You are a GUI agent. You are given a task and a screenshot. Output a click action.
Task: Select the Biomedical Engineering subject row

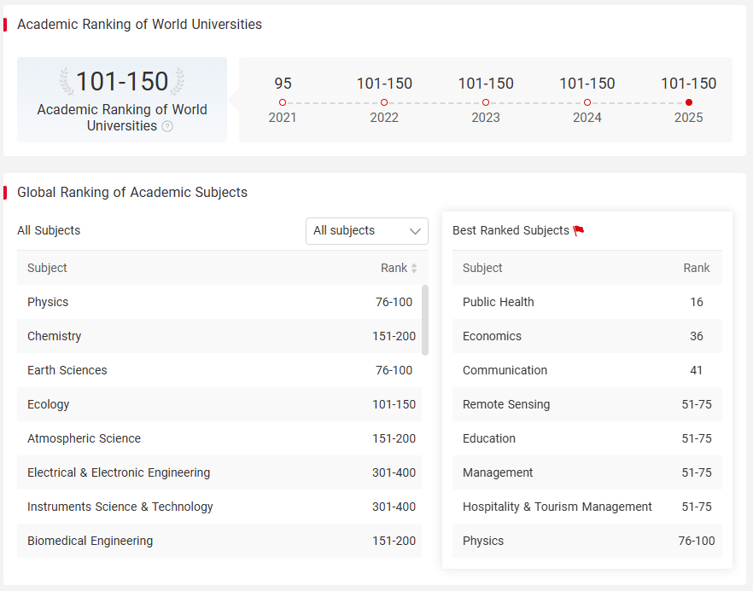[219, 541]
